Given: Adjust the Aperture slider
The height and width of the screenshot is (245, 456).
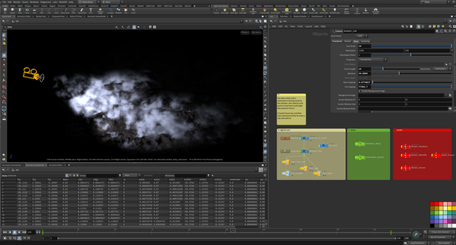Looking at the screenshot, I should point(412,73).
